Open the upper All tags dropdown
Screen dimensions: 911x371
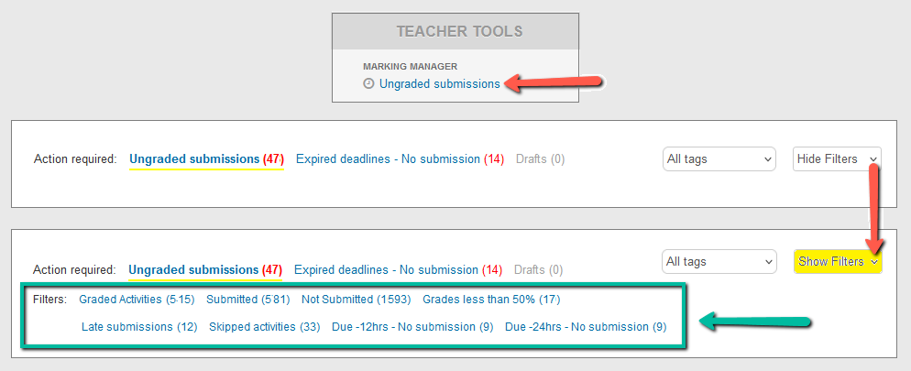point(719,159)
